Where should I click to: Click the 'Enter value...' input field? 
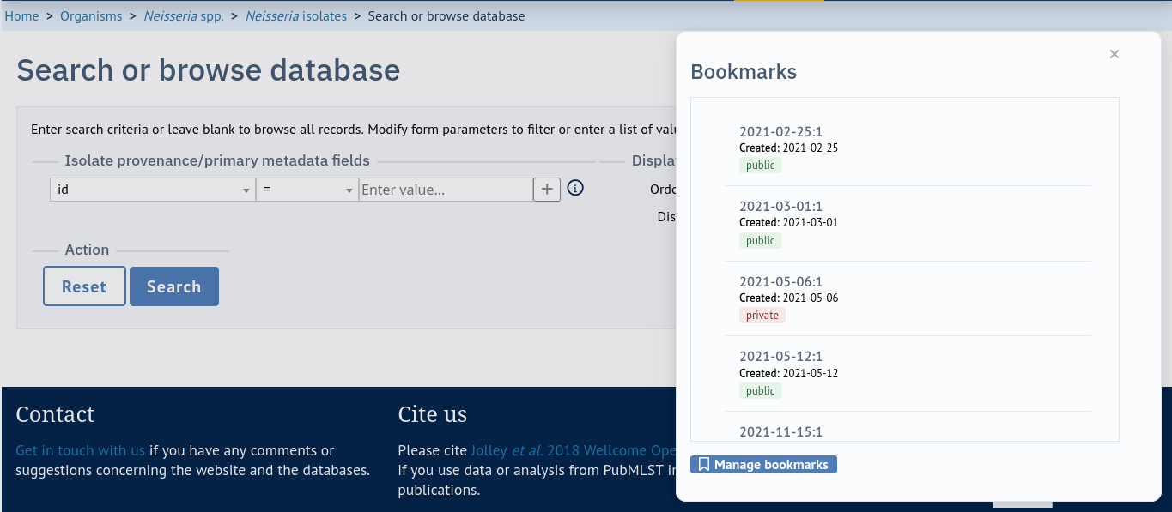(446, 190)
